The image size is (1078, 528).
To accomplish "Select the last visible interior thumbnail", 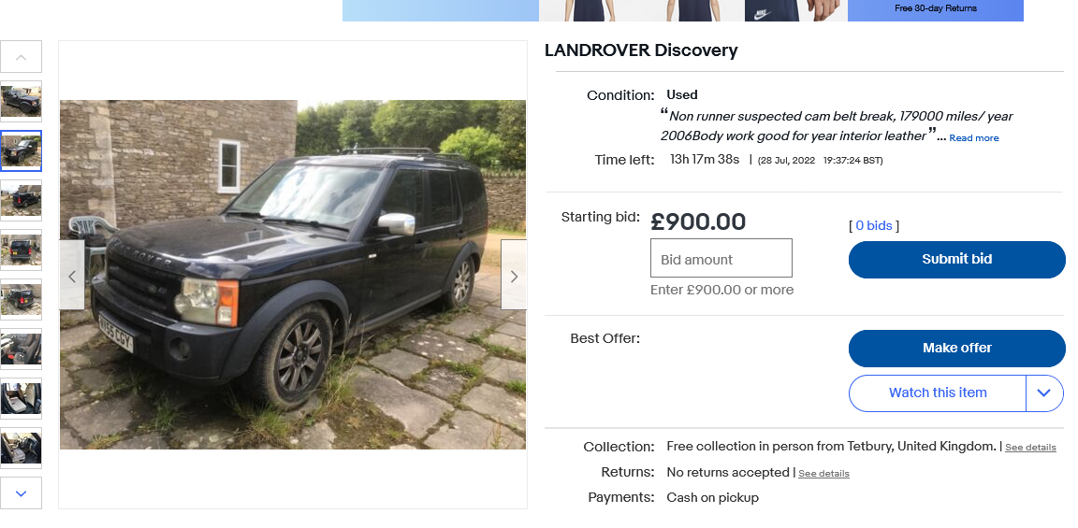I will (22, 448).
